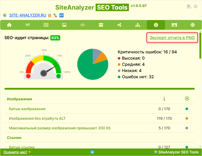Click the Ошибок нет: 32 legend entry

(x=136, y=77)
